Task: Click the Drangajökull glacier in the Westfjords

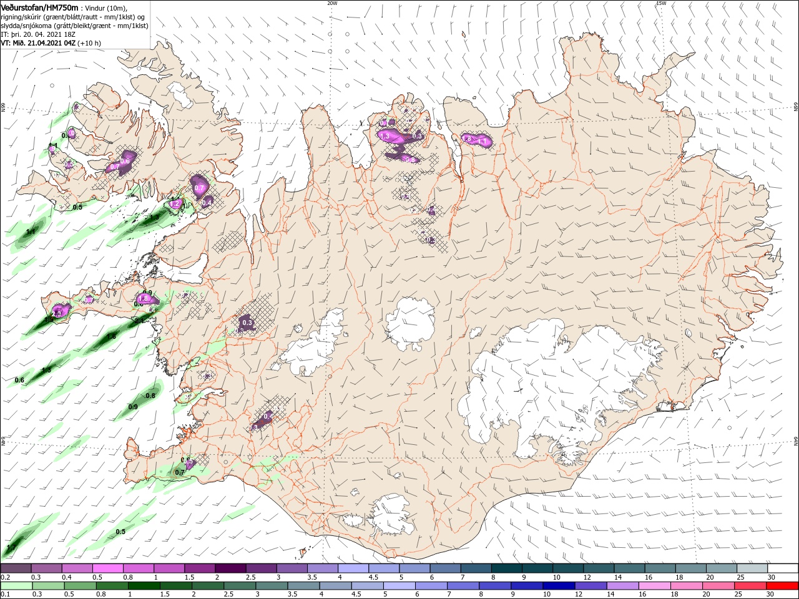Action: click(179, 94)
